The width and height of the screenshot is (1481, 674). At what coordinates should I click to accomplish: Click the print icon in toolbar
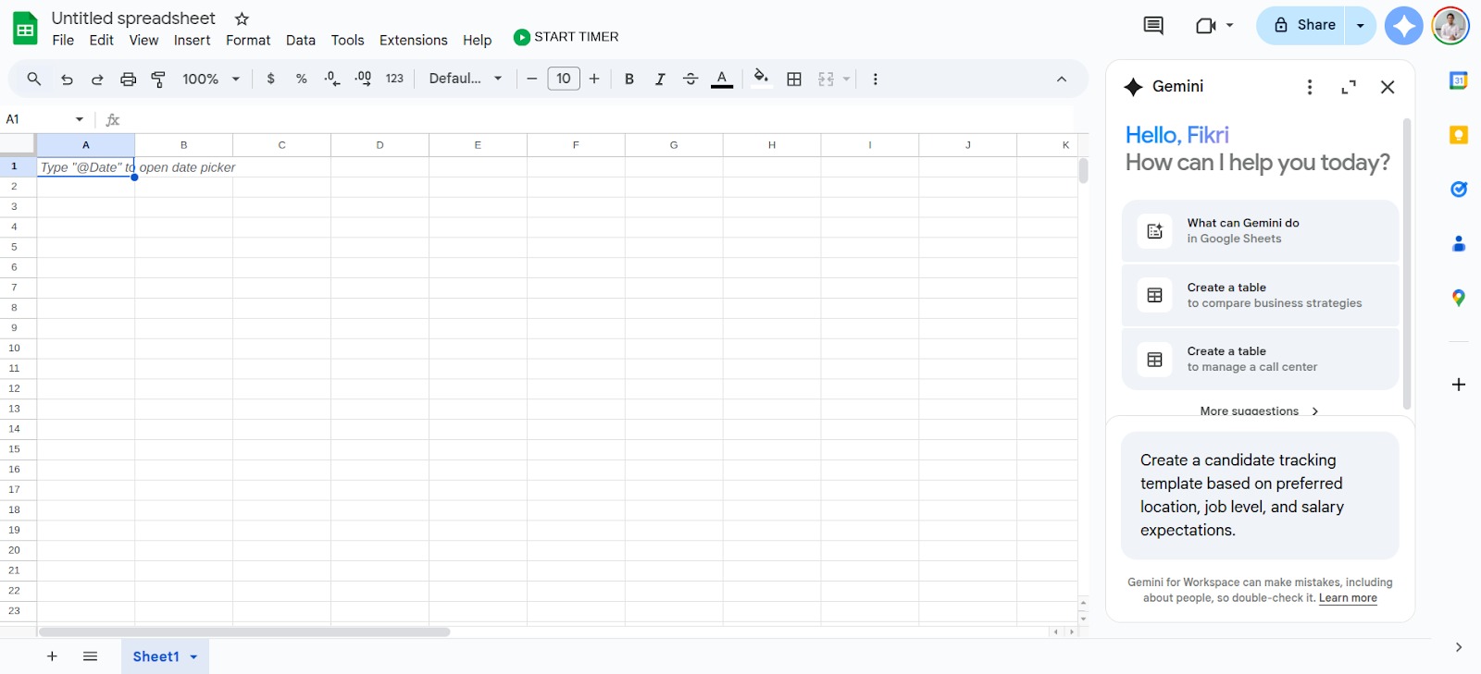click(128, 80)
